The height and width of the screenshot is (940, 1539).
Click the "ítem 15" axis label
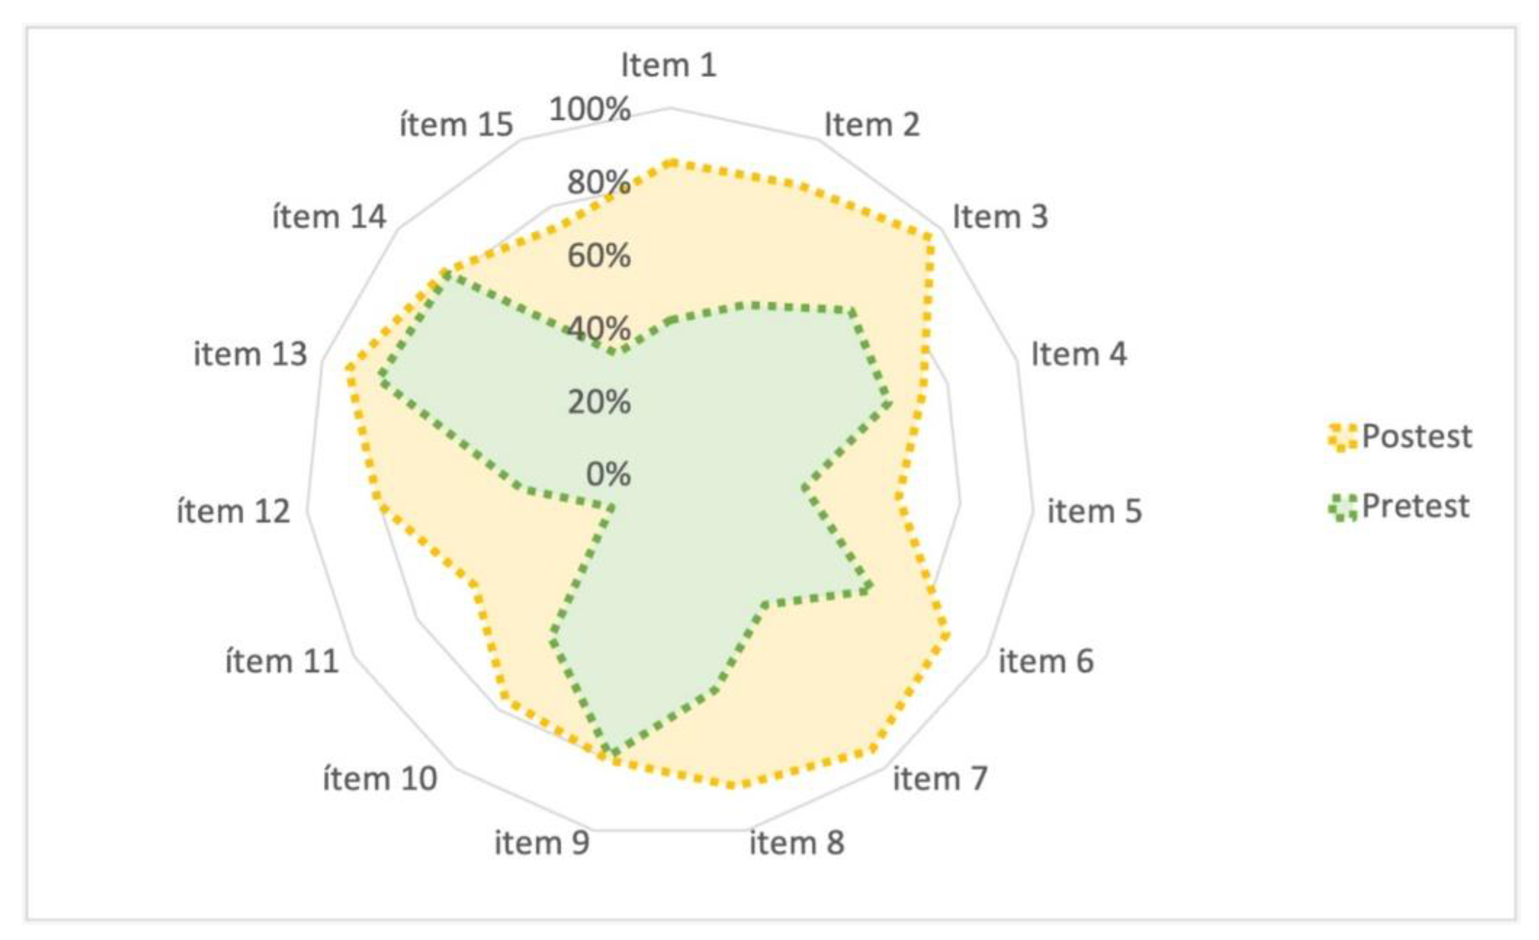[456, 125]
